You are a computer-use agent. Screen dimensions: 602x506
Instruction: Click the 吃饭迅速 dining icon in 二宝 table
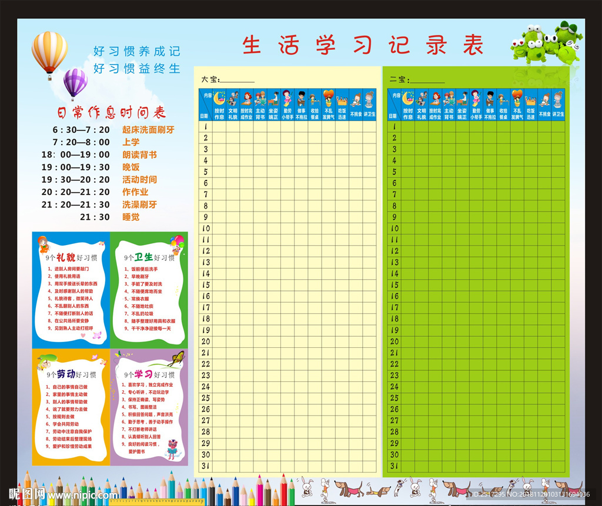(531, 100)
